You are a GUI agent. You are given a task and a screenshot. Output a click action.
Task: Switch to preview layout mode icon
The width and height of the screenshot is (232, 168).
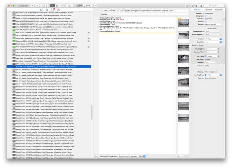tap(57, 6)
